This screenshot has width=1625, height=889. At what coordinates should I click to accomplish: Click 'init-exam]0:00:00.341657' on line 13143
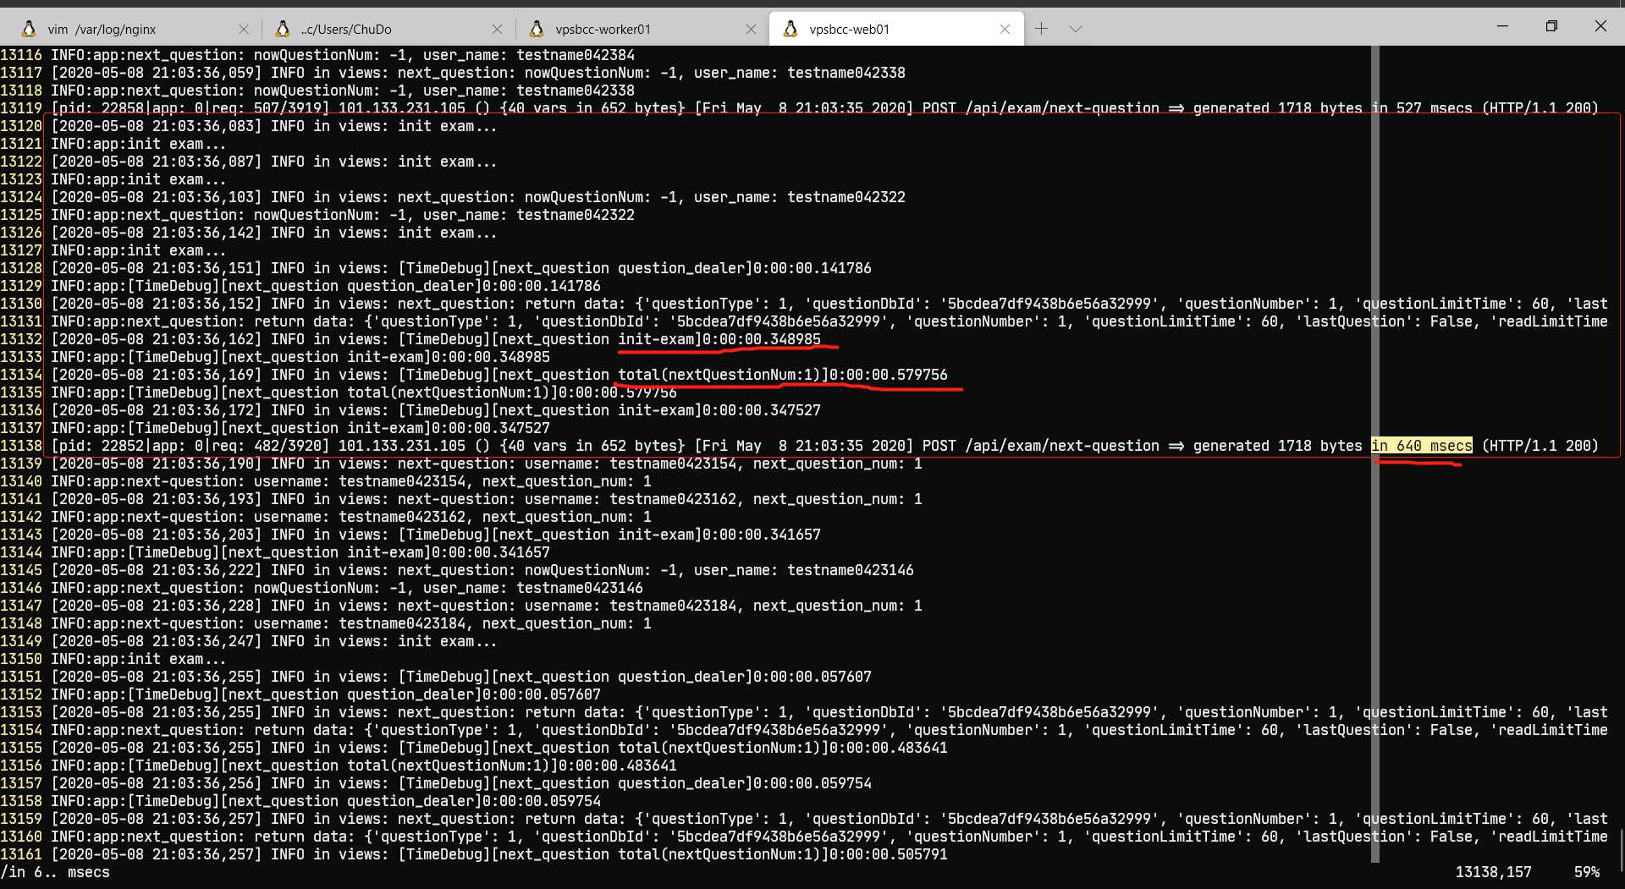pos(719,535)
